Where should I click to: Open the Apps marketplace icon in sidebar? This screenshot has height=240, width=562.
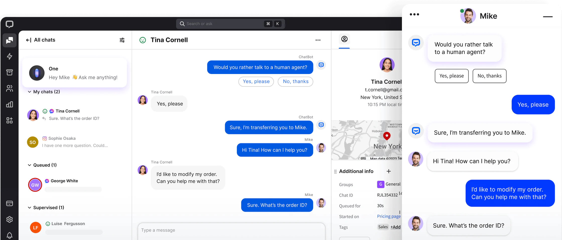pyautogui.click(x=9, y=120)
